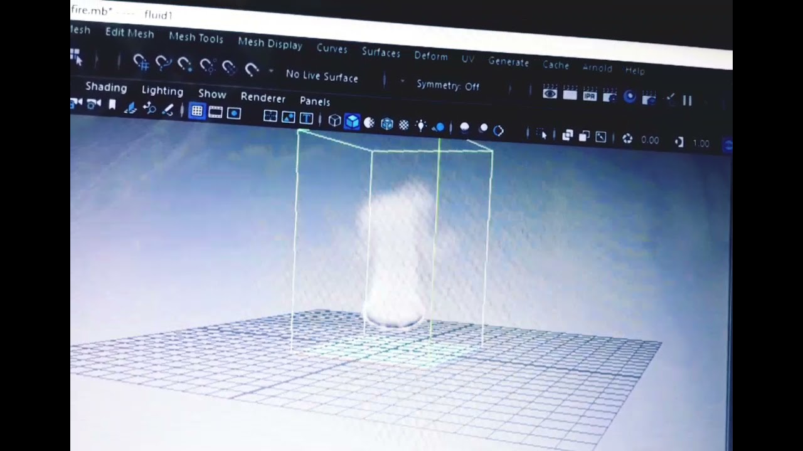The height and width of the screenshot is (451, 803).
Task: Click the grease pencil icon
Action: [x=168, y=110]
